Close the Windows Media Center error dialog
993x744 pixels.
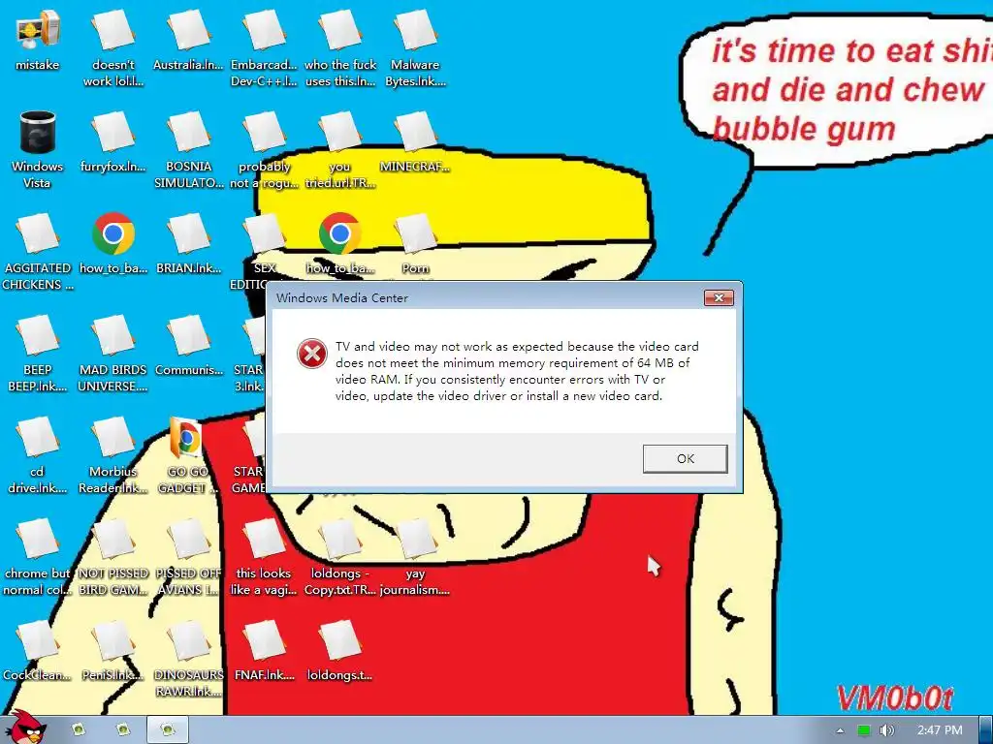coord(719,298)
